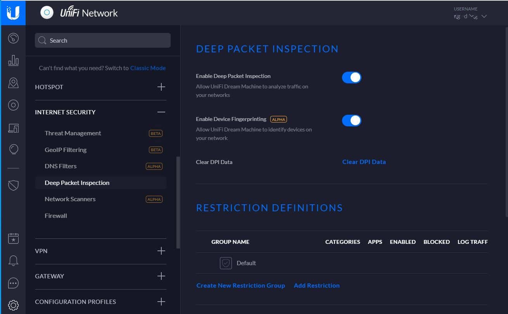Viewport: 508px width, 314px height.
Task: Open the Statistics bar chart icon
Action: pos(13,60)
